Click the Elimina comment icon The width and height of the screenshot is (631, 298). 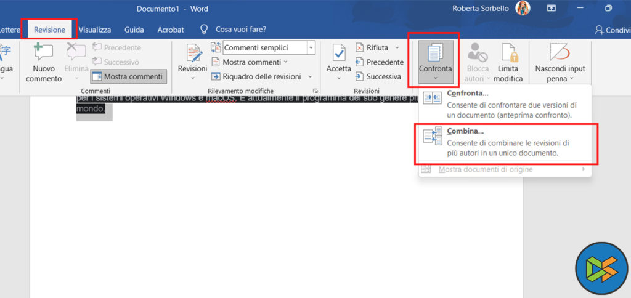click(76, 52)
